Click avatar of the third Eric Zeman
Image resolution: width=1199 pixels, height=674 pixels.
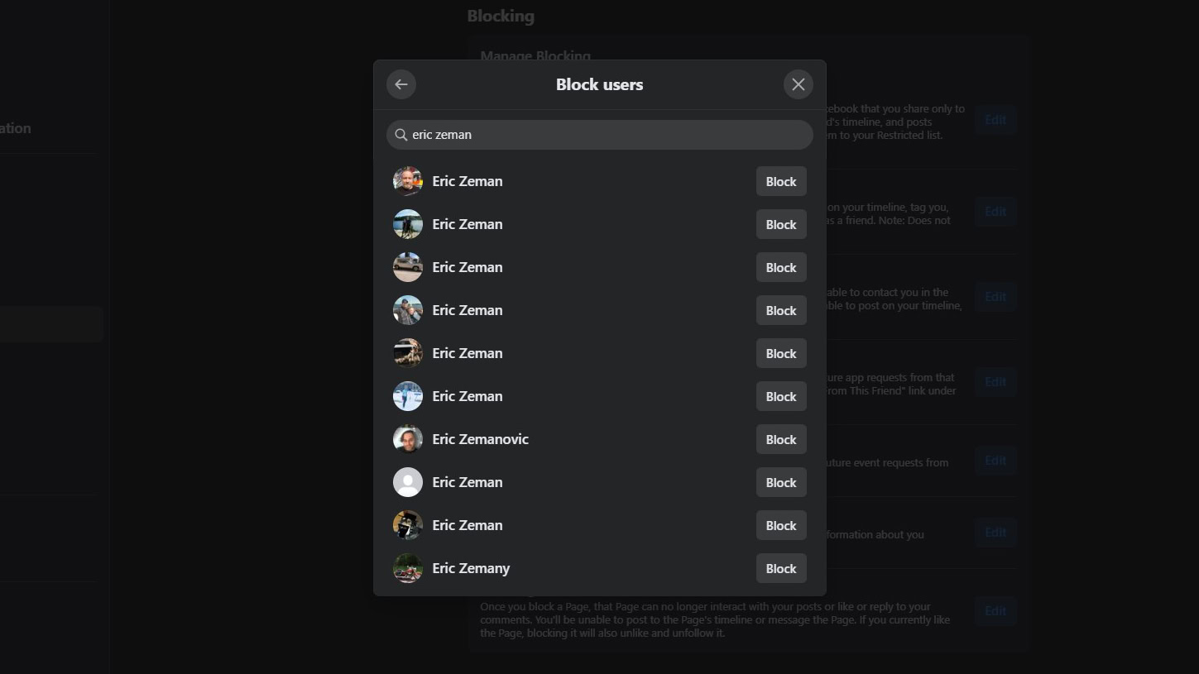click(x=408, y=268)
